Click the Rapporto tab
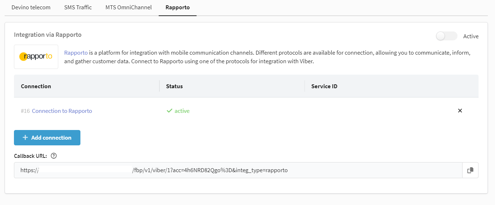The width and height of the screenshot is (495, 205). [178, 7]
